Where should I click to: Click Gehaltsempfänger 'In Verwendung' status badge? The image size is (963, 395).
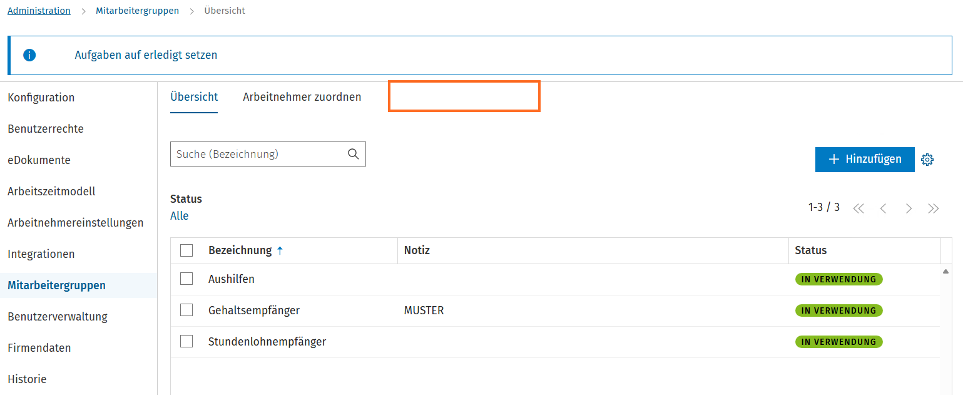839,310
